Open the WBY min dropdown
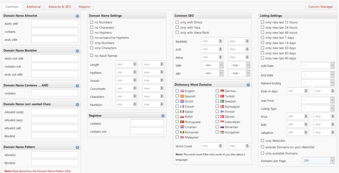 point(212,65)
